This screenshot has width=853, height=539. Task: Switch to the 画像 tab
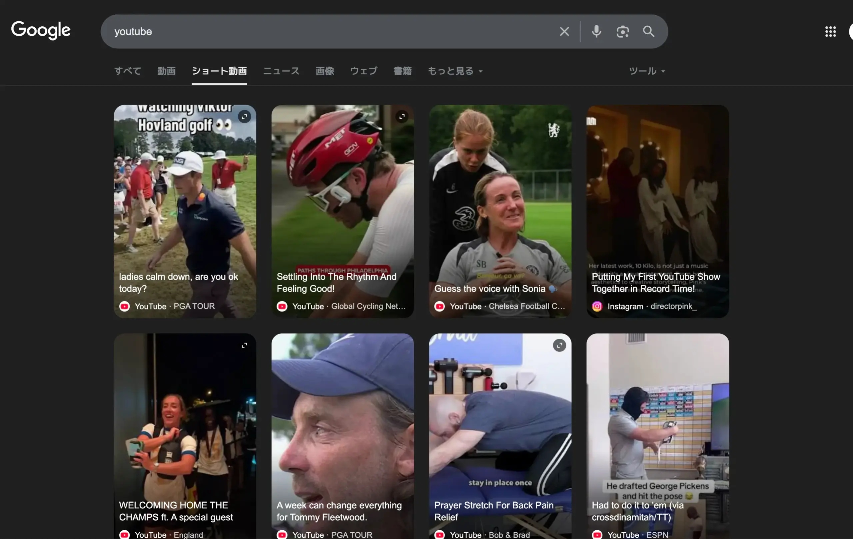coord(325,71)
